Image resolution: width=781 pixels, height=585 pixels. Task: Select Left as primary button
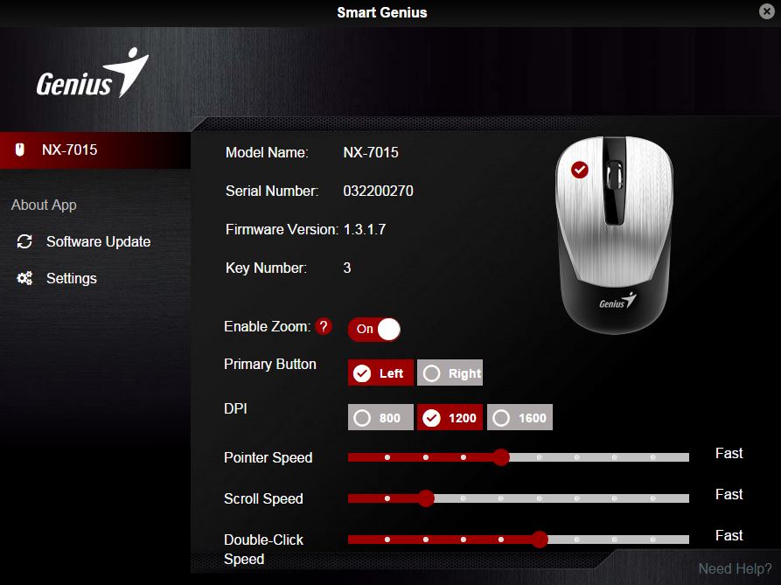[x=380, y=373]
